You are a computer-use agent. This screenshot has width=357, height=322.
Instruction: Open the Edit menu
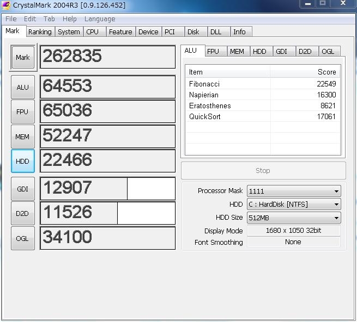point(30,19)
